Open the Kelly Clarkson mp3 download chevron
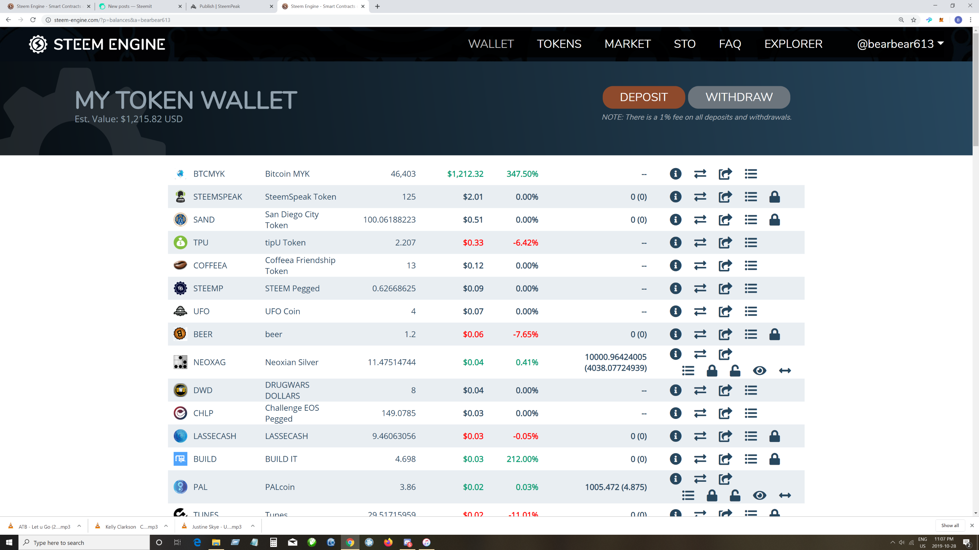979x550 pixels. (x=166, y=526)
